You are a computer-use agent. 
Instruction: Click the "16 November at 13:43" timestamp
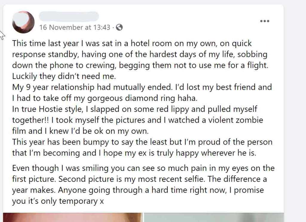75,28
